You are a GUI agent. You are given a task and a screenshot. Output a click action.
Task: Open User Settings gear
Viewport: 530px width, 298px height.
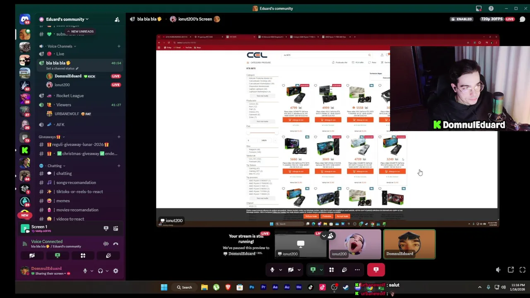coord(116,271)
